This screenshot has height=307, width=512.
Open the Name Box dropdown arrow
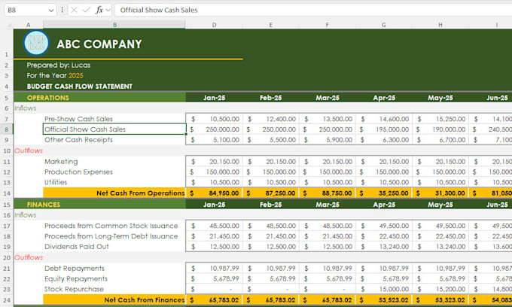(51, 11)
